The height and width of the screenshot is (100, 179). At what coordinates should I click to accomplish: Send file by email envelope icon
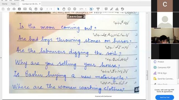[x=25, y=9]
